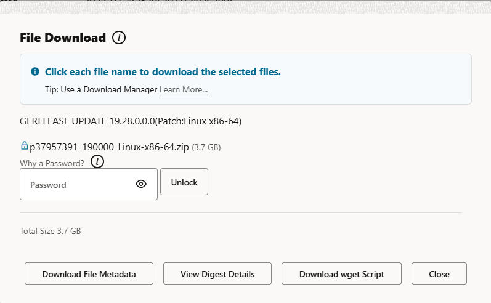Open the info icon beside File Download heading

point(119,38)
